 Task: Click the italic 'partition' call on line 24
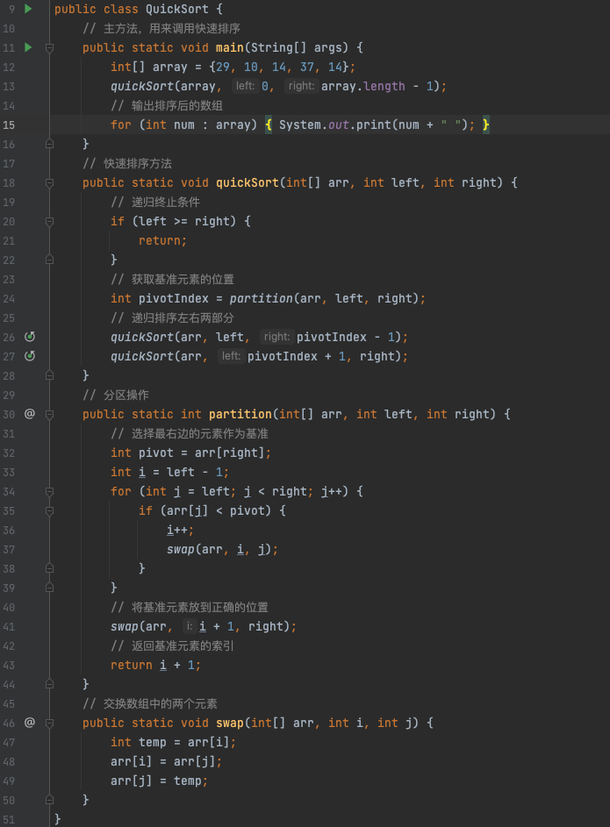tap(262, 298)
